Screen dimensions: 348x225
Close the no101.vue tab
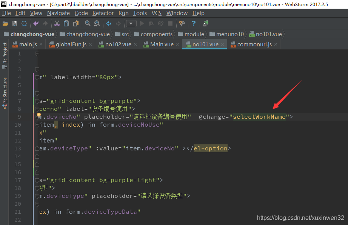tap(223, 44)
